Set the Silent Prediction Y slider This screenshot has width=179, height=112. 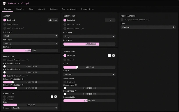(x=31, y=88)
